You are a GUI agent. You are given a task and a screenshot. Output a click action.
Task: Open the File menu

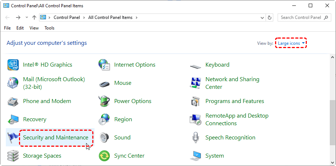click(x=7, y=28)
